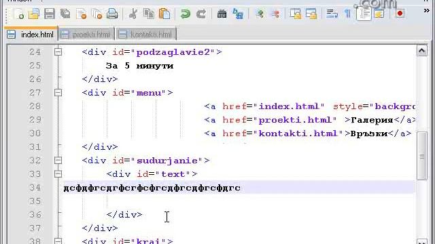Switch to the kontakti.html tab

click(146, 35)
